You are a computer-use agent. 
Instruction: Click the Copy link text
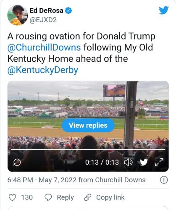coord(110,197)
